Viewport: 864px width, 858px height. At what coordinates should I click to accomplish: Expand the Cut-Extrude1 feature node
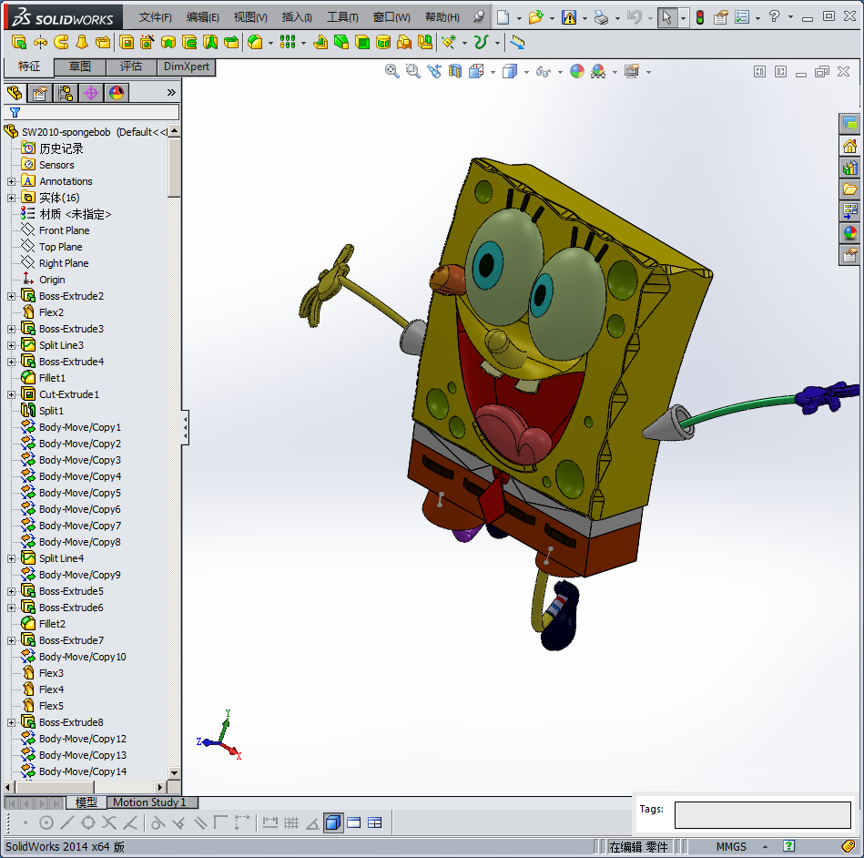pyautogui.click(x=11, y=394)
